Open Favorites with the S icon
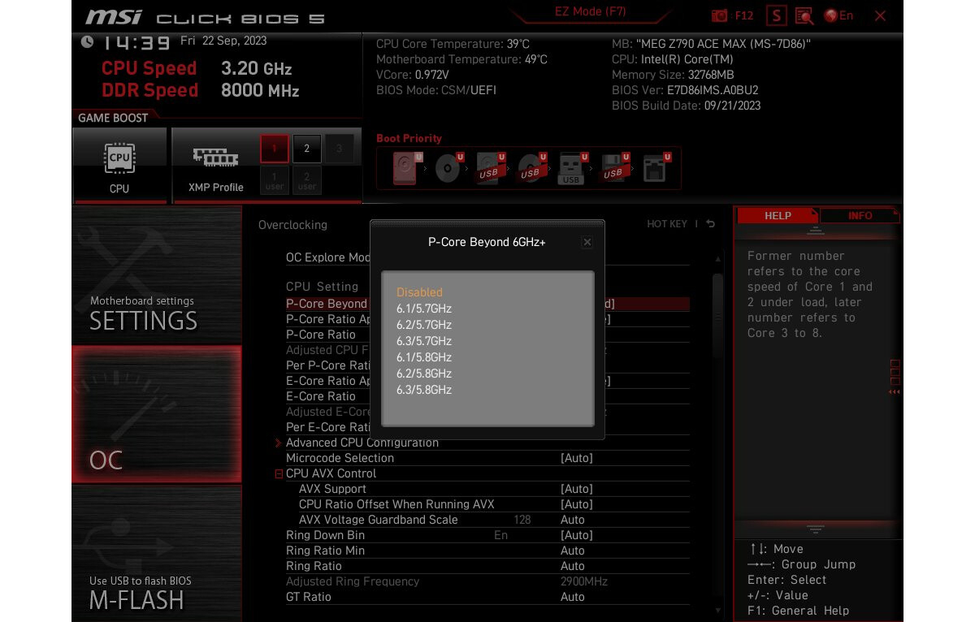Image resolution: width=975 pixels, height=622 pixels. [776, 15]
